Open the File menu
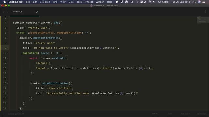The image size is (209, 117). (28, 2)
